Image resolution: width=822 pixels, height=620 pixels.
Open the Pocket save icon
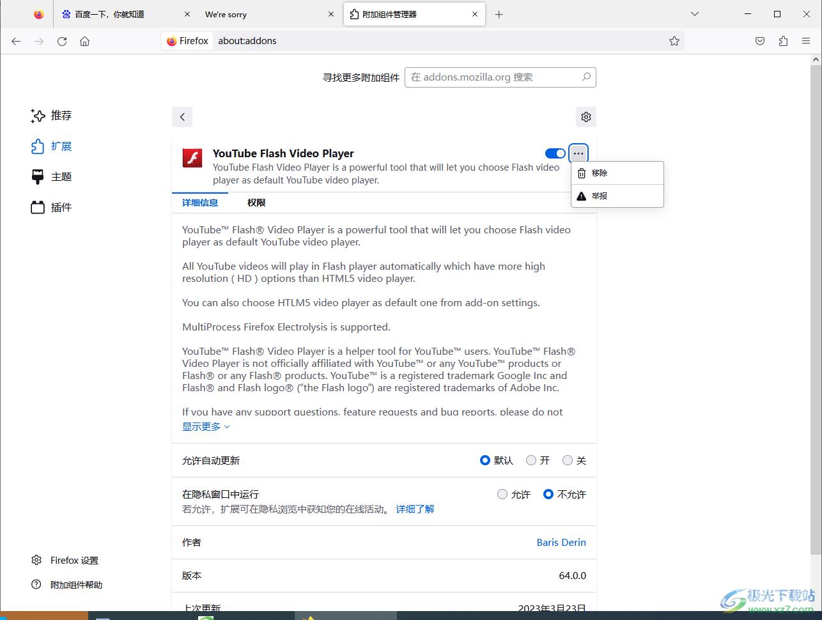pos(760,41)
